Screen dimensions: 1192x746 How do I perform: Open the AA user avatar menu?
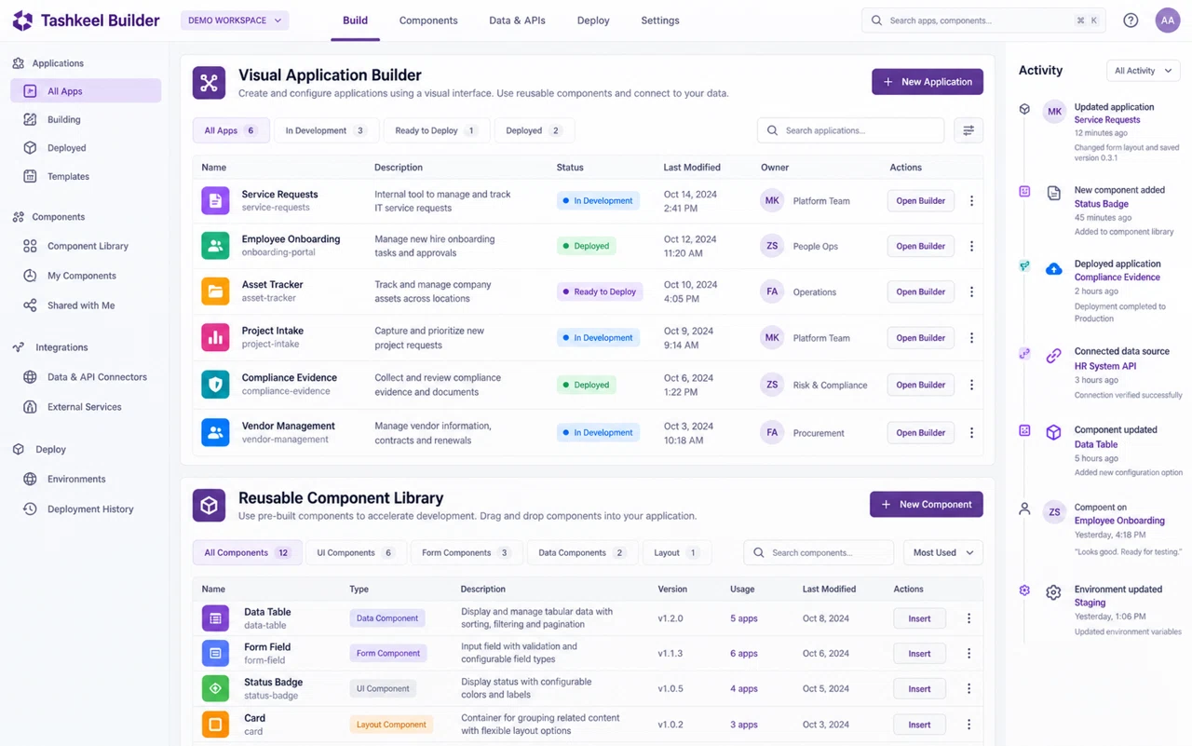(1168, 20)
